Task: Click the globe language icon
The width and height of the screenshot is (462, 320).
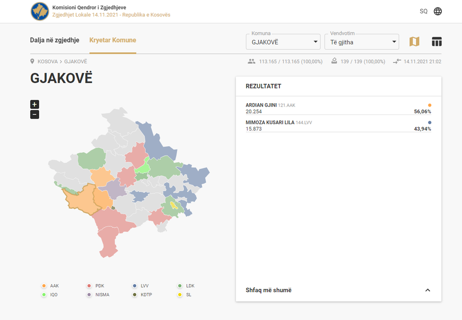Action: pyautogui.click(x=437, y=11)
